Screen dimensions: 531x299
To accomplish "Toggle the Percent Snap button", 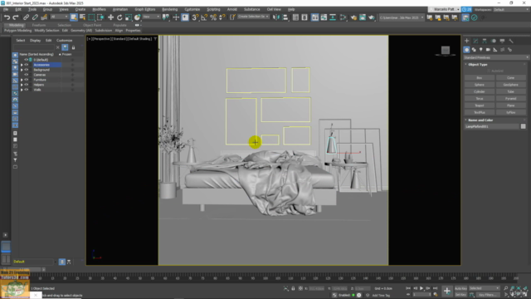I will click(x=213, y=17).
